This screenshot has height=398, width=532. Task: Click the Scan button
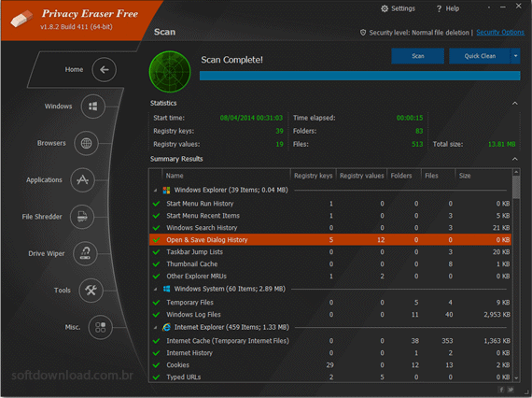417,56
